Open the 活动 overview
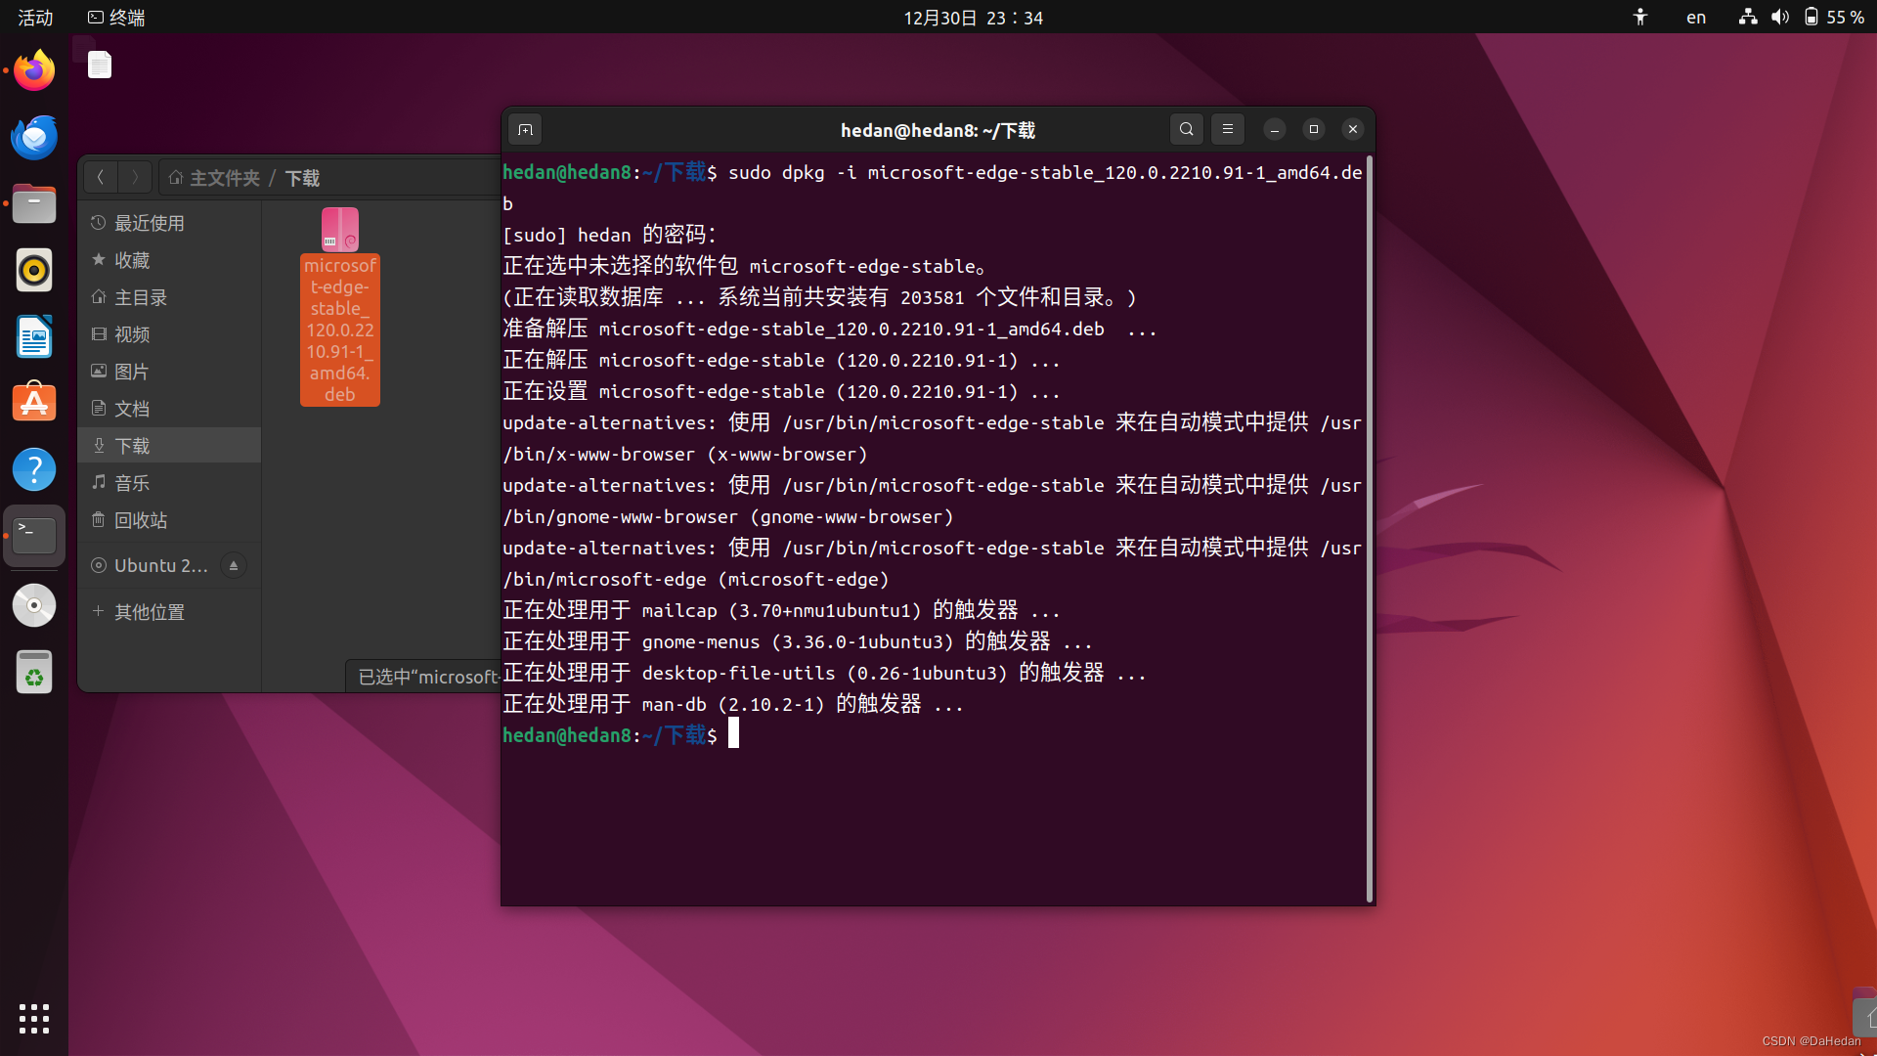This screenshot has height=1056, width=1877. (35, 18)
